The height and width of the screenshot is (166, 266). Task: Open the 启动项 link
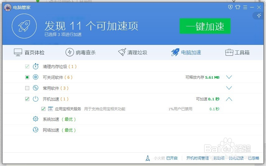tap(219, 158)
